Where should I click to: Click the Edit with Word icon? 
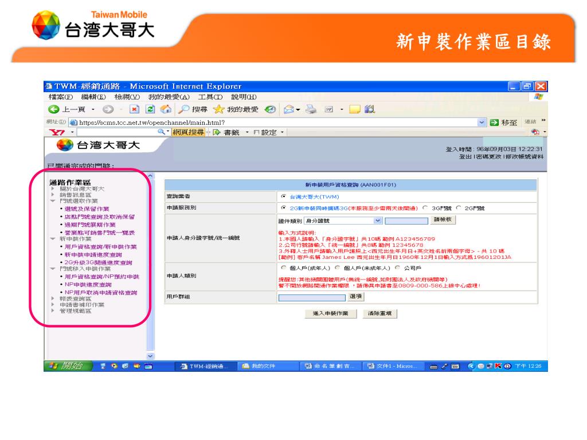pyautogui.click(x=329, y=109)
